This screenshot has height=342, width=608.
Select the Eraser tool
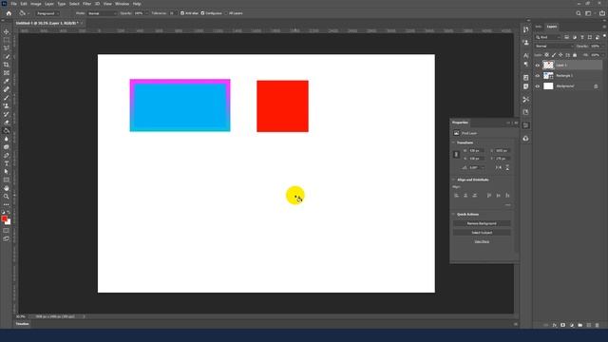(7, 123)
